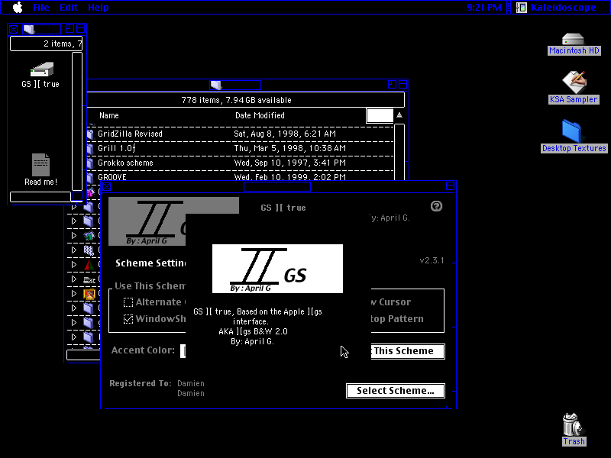Open the Help menu
611x458 pixels.
(x=99, y=8)
